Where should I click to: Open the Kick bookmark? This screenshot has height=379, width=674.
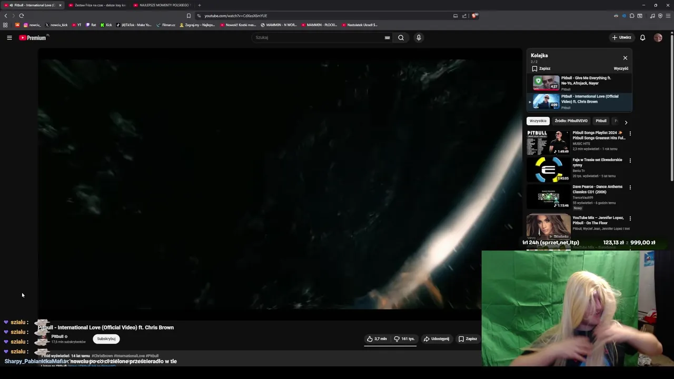(106, 25)
